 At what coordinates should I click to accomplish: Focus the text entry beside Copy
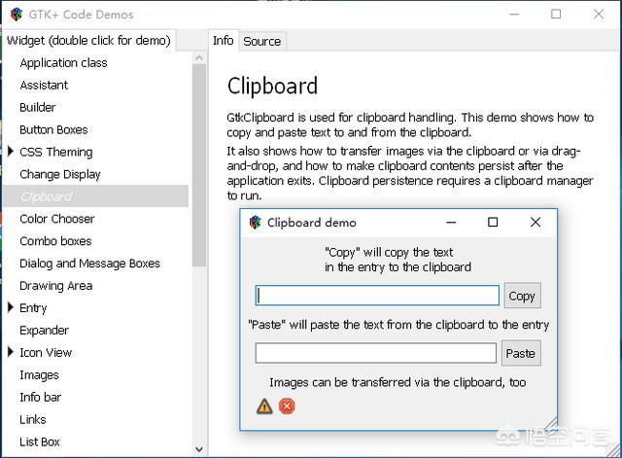[377, 296]
